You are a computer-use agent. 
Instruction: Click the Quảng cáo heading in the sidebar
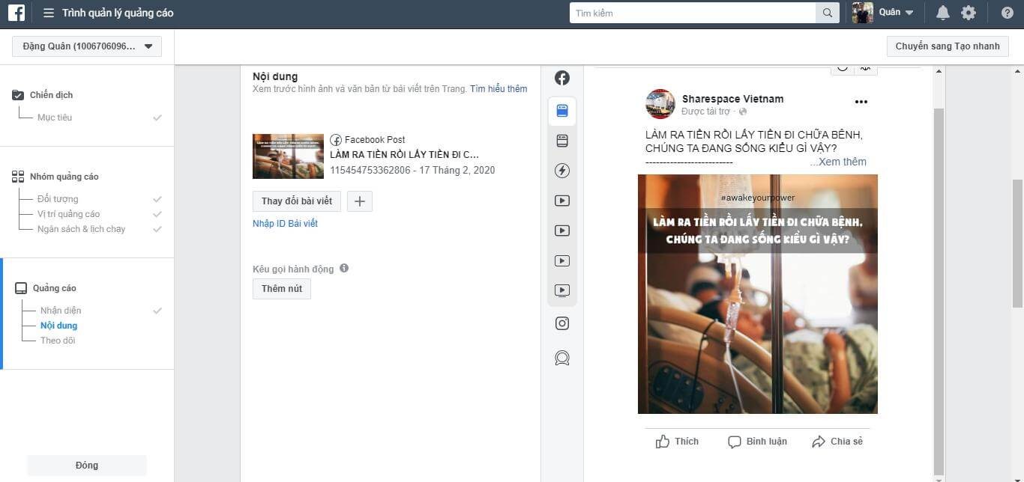pyautogui.click(x=55, y=288)
